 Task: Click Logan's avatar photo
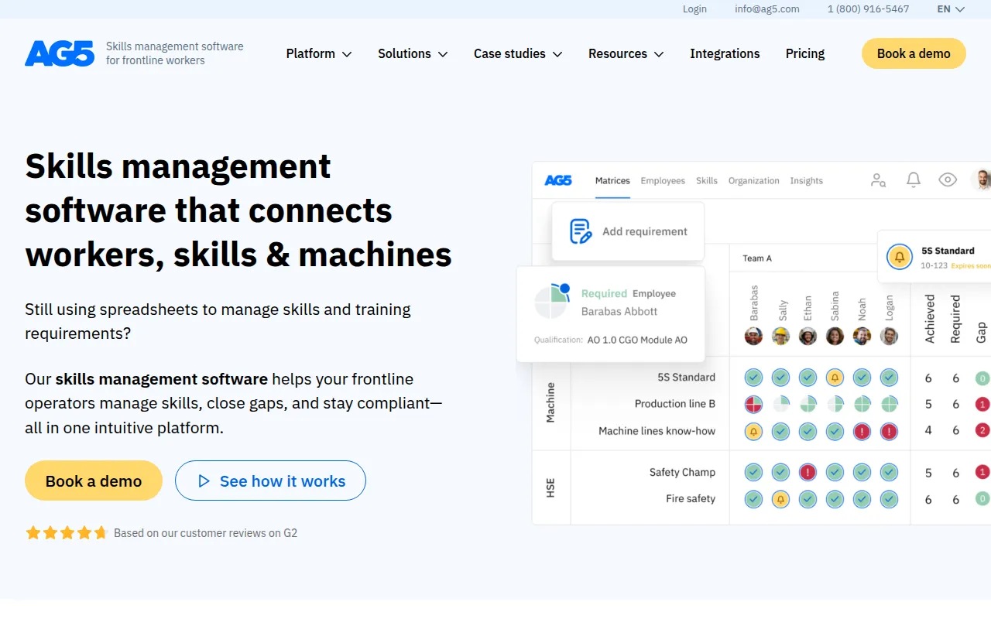[889, 336]
